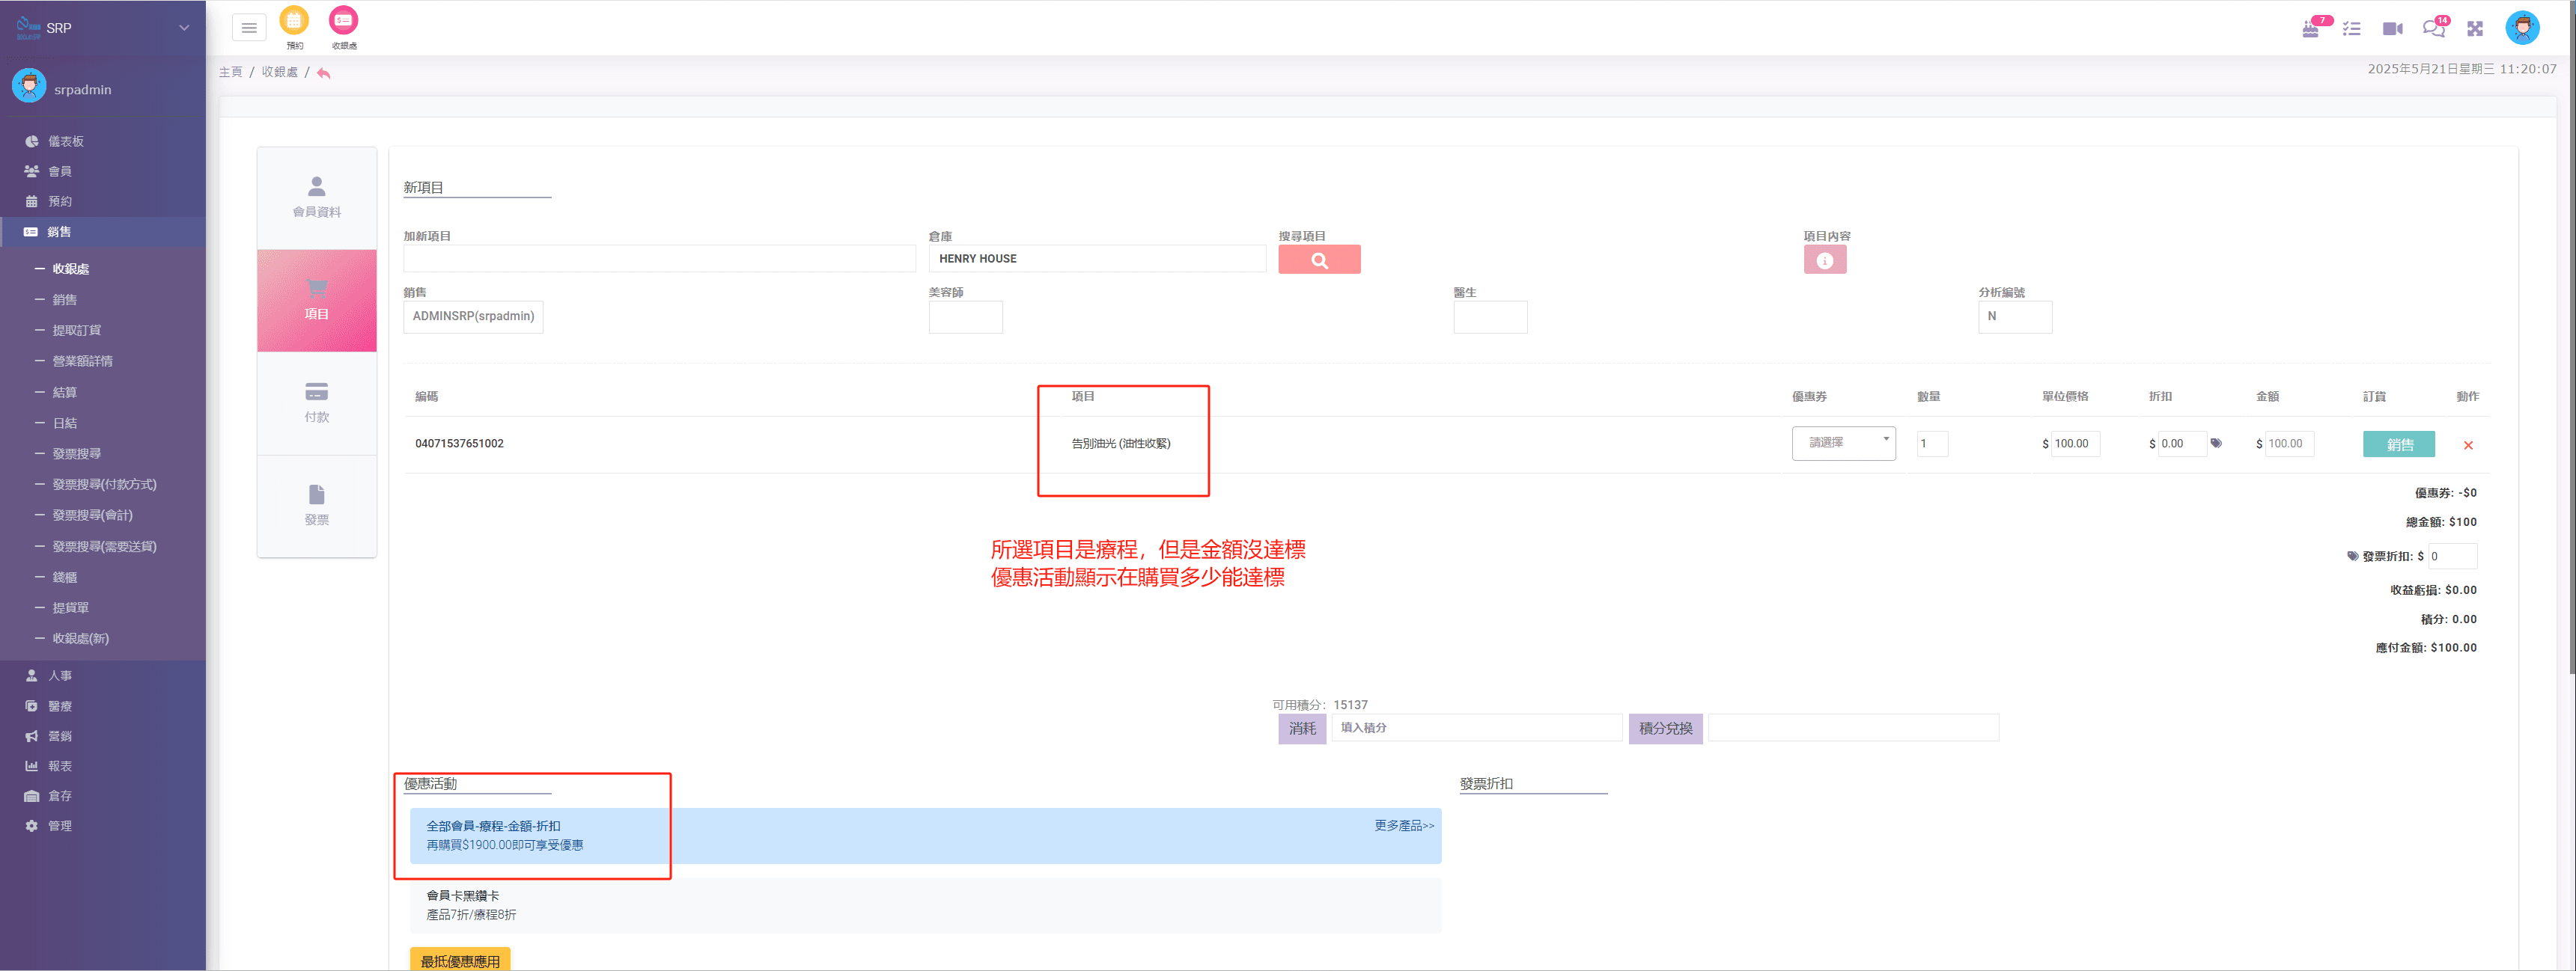Open the item content info icon
This screenshot has width=2576, height=971.
(x=1824, y=261)
